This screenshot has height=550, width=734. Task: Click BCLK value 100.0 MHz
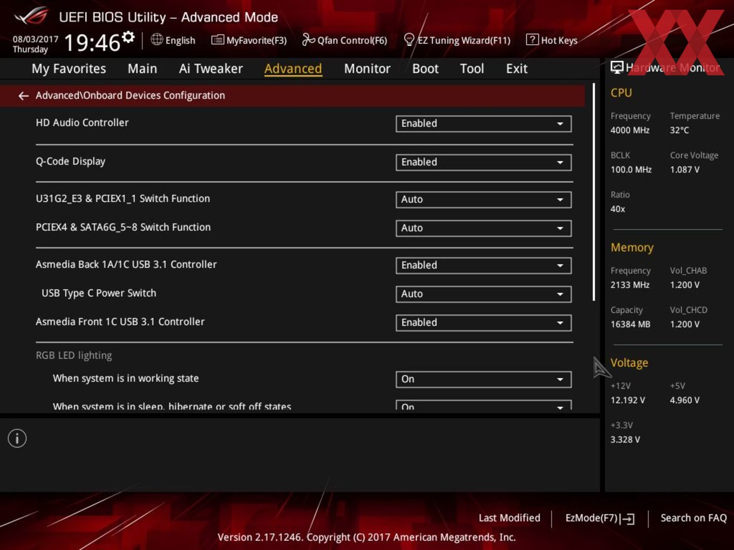631,169
